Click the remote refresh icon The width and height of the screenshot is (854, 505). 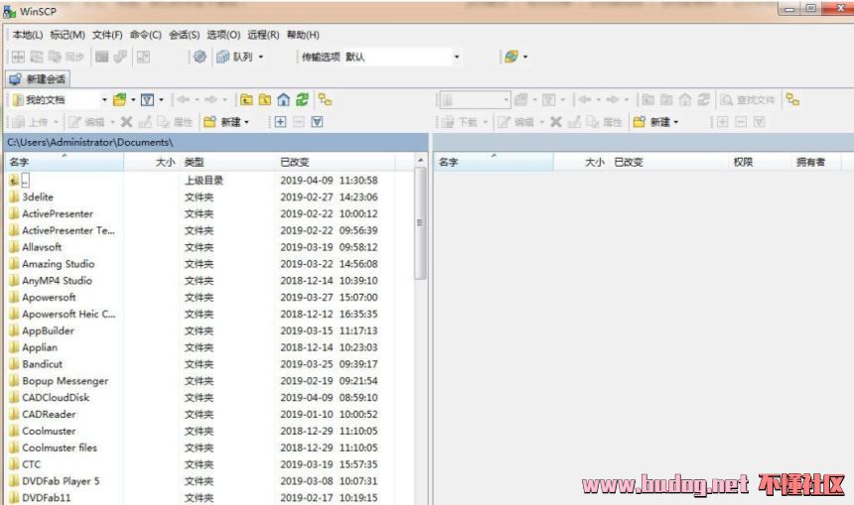pyautogui.click(x=704, y=99)
